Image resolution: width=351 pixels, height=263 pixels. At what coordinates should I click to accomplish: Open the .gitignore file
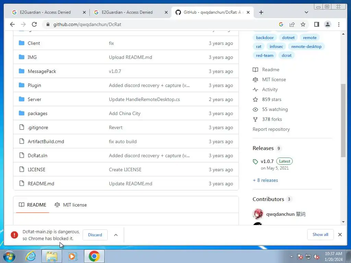[x=38, y=127]
